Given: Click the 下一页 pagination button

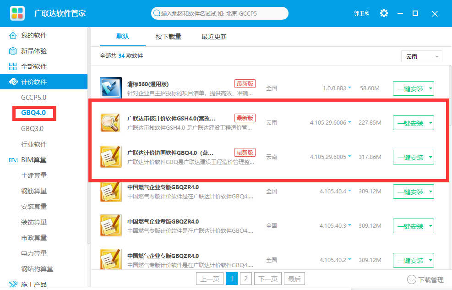Looking at the screenshot, I should (268, 279).
